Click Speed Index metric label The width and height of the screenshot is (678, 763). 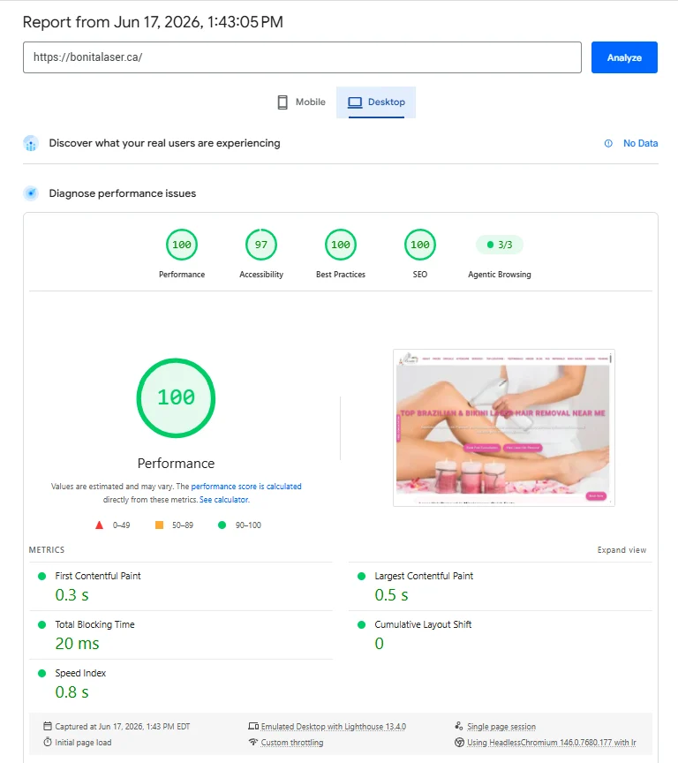(x=80, y=674)
